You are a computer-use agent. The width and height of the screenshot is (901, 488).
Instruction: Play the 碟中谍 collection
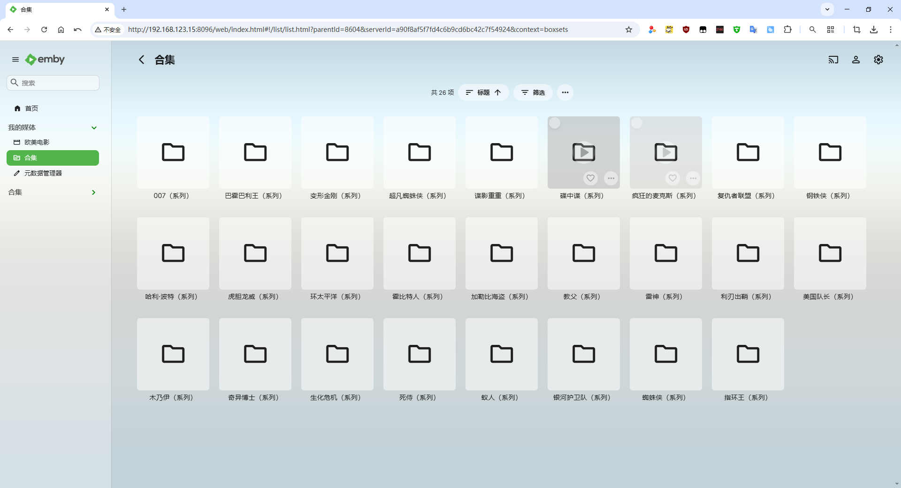tap(584, 152)
